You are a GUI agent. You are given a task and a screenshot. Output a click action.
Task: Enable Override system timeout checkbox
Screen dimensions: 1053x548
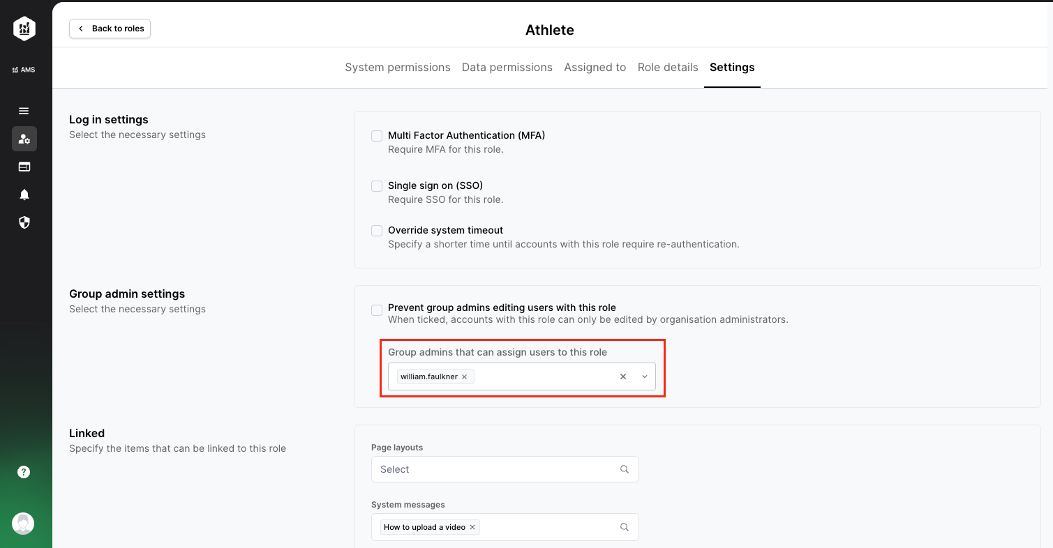click(x=377, y=231)
